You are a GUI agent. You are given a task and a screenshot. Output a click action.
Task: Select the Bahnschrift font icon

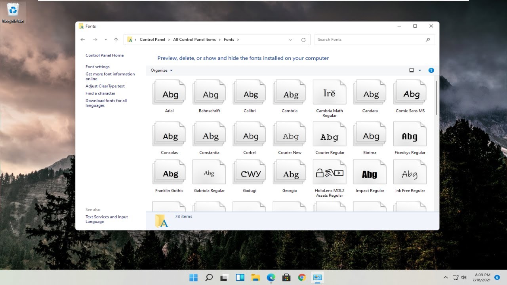[x=209, y=92]
